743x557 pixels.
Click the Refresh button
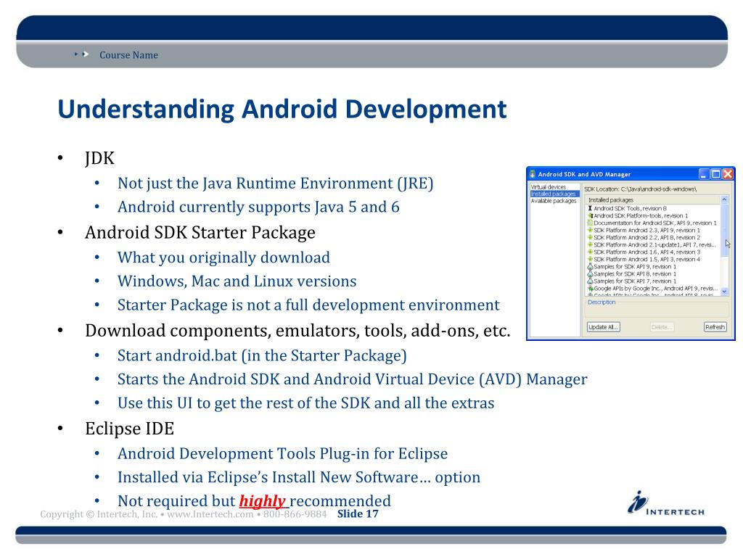[715, 327]
